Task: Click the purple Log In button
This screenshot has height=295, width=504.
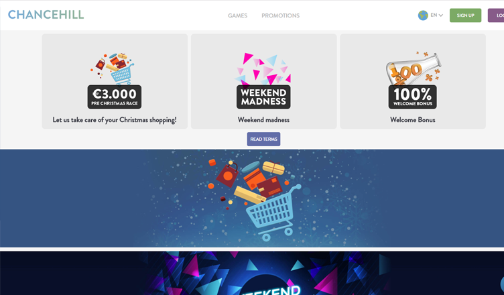Action: point(496,15)
